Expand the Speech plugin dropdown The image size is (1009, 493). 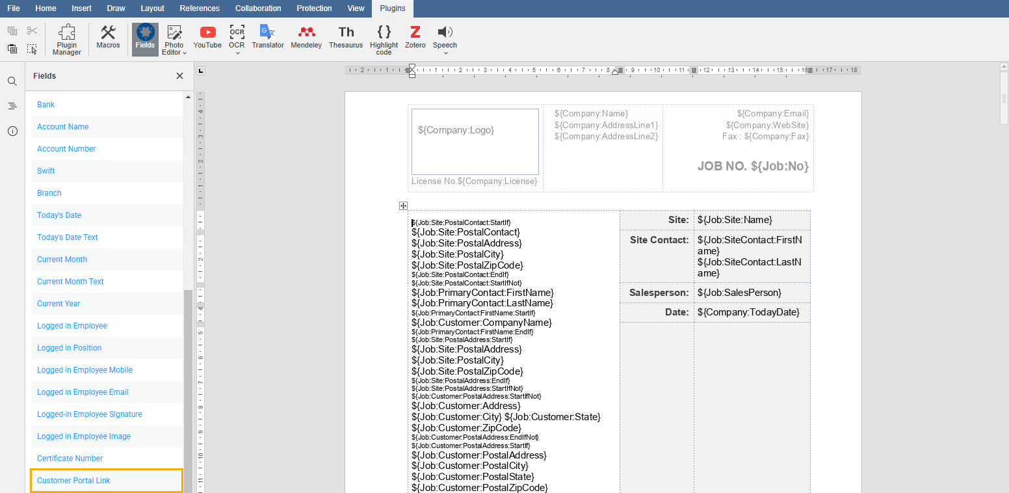click(445, 53)
